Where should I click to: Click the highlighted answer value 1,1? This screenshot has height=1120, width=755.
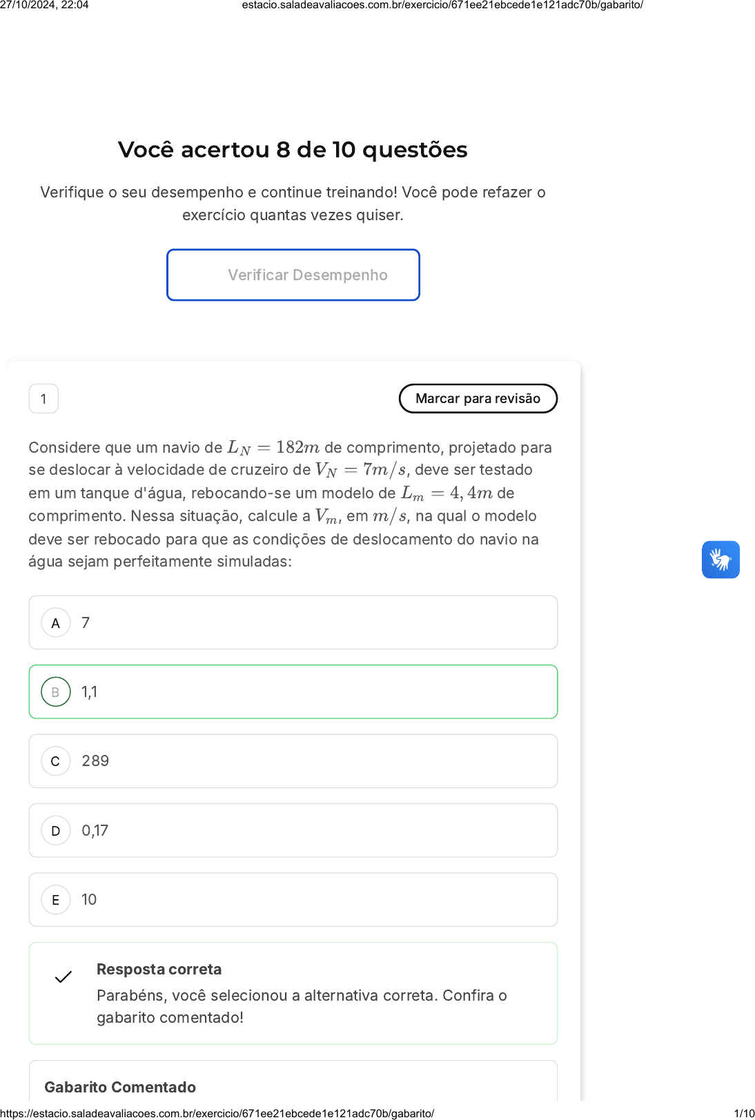[x=90, y=692]
